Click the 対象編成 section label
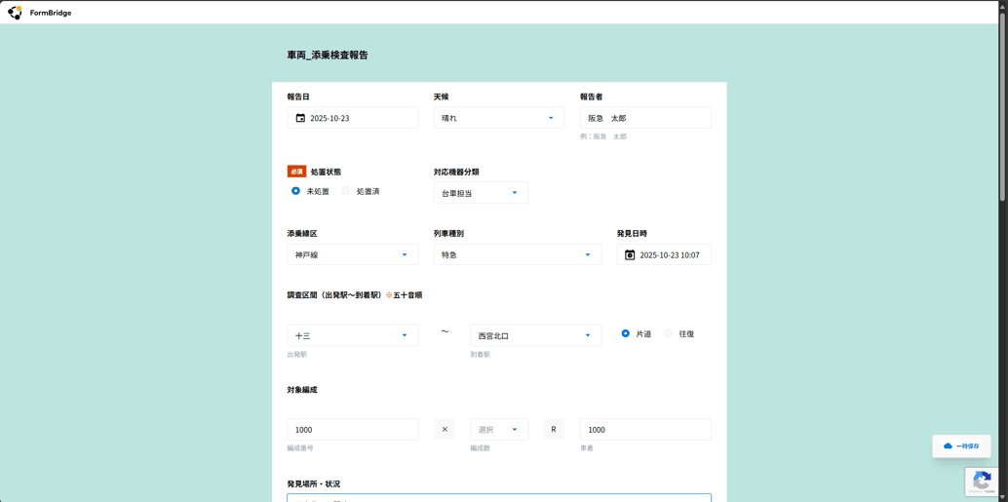 302,390
